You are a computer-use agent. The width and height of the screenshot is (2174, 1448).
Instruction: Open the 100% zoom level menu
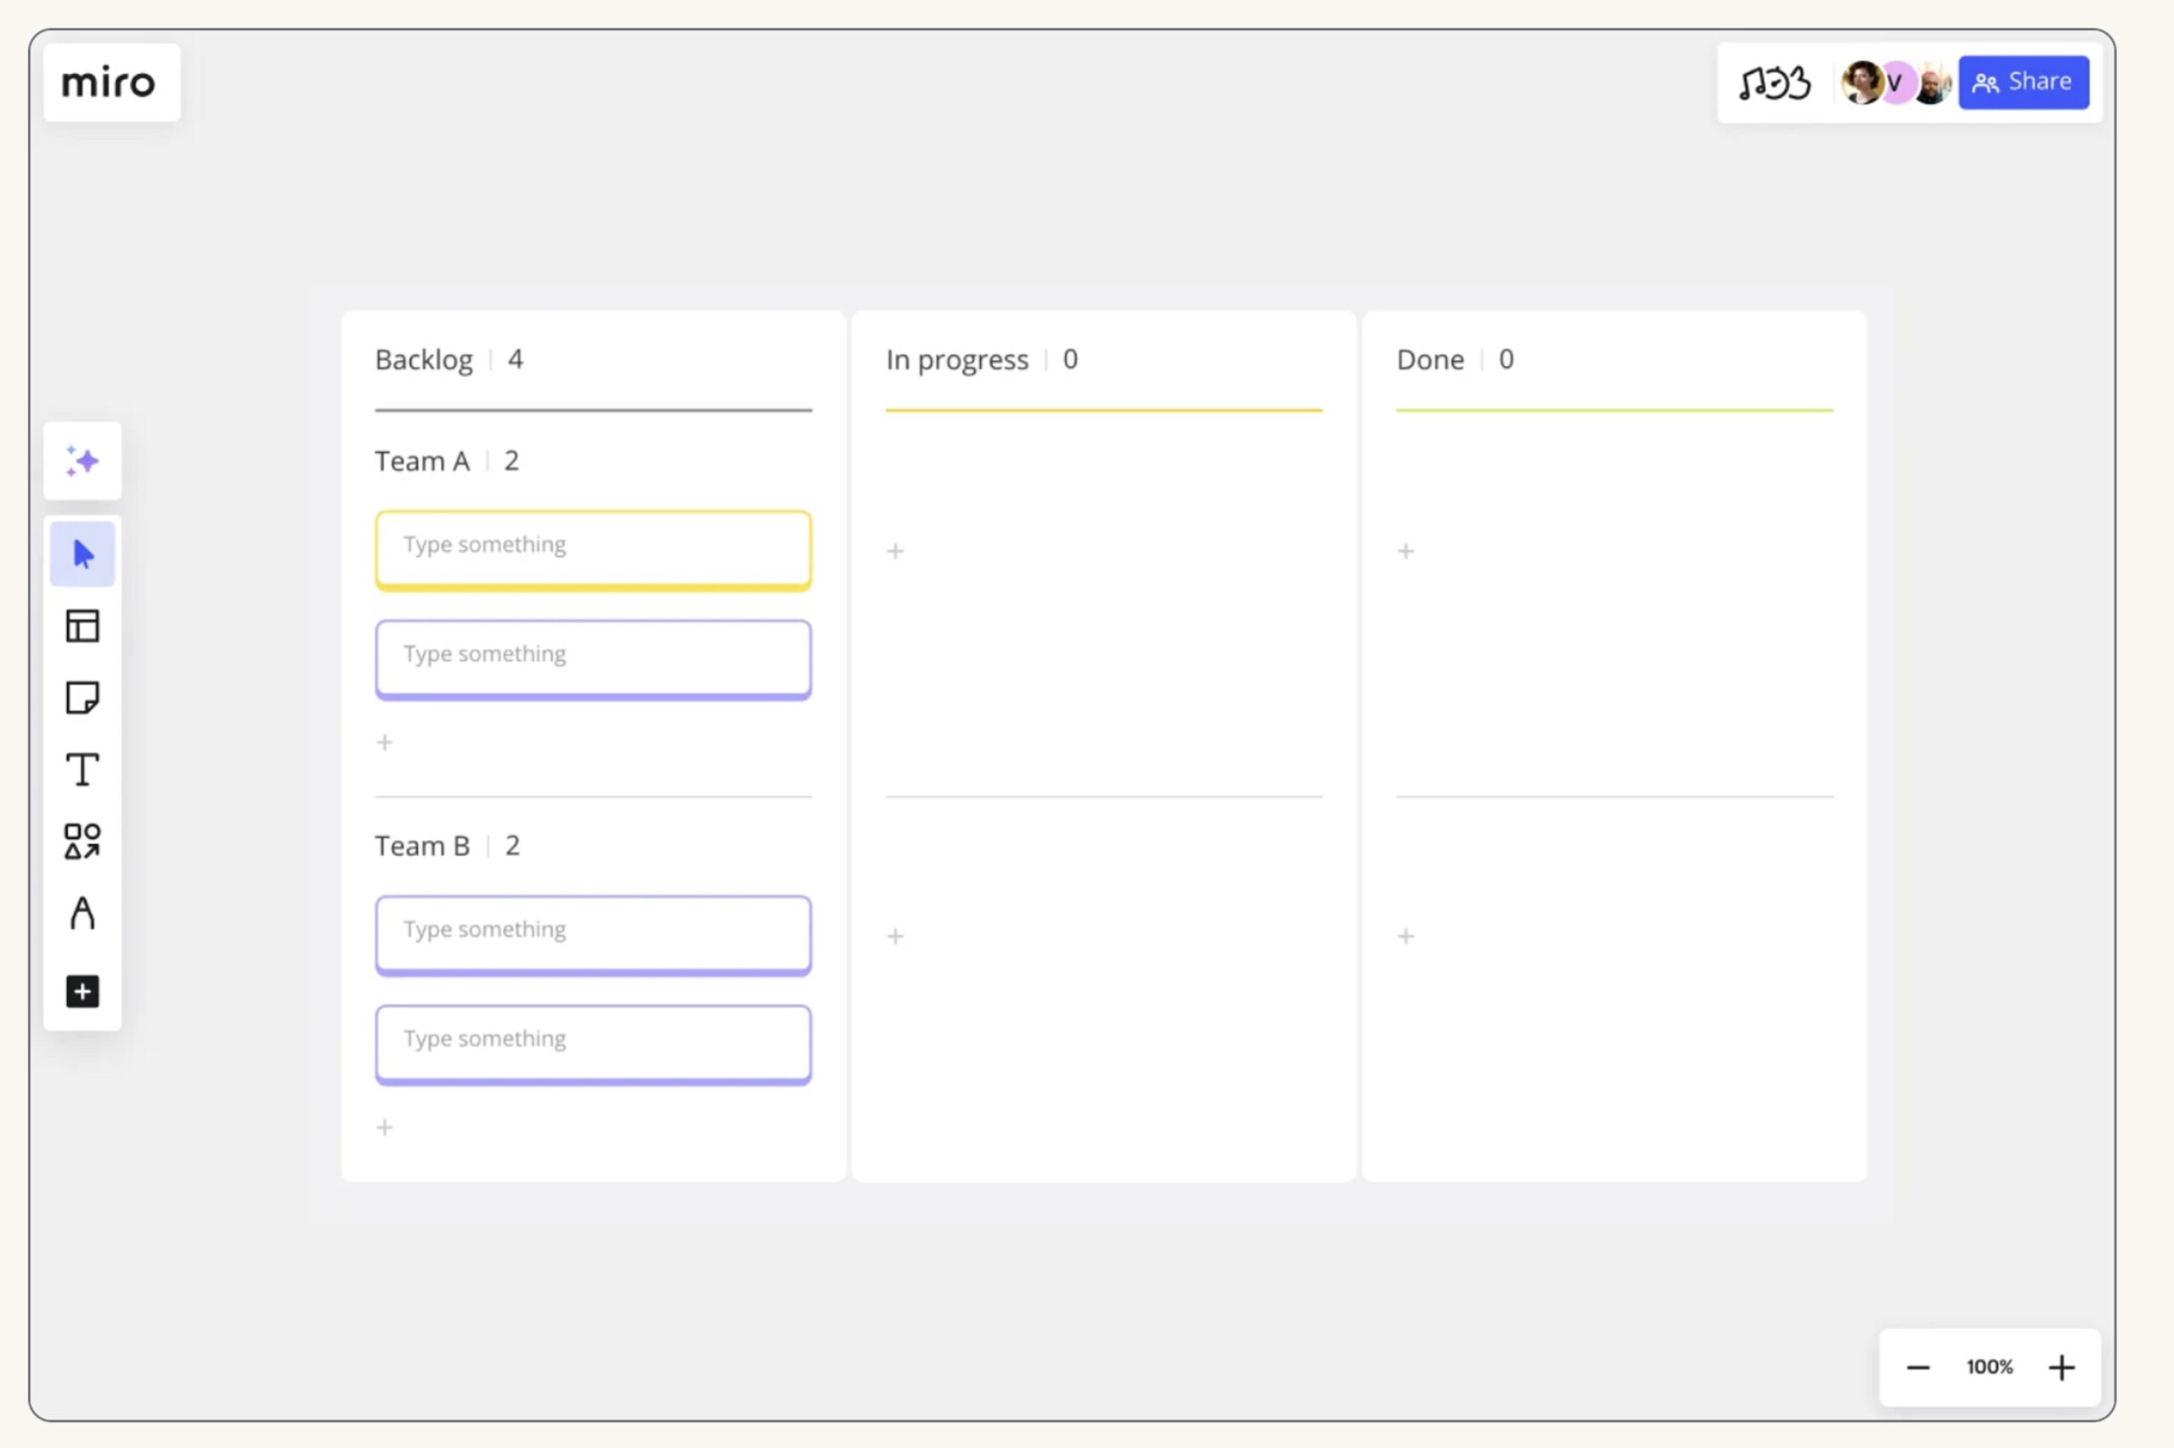pos(1990,1366)
